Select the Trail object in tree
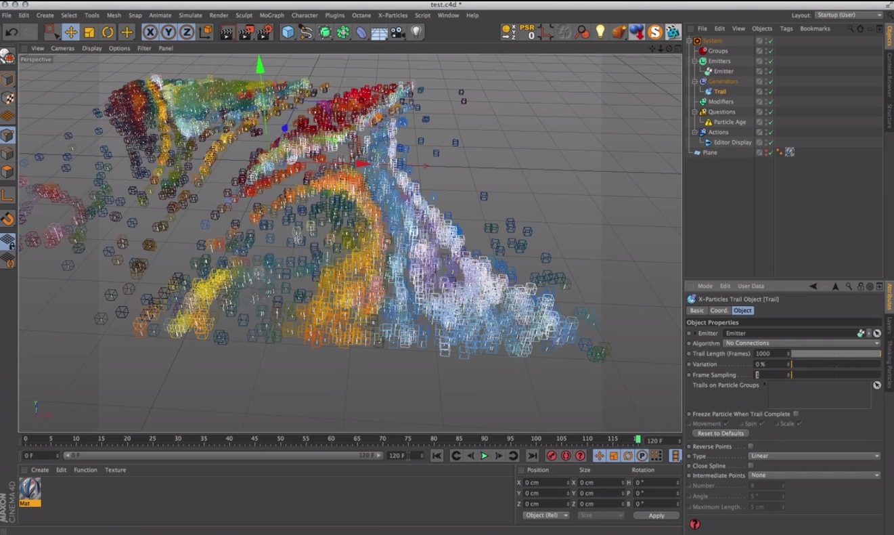The image size is (894, 535). tap(719, 91)
